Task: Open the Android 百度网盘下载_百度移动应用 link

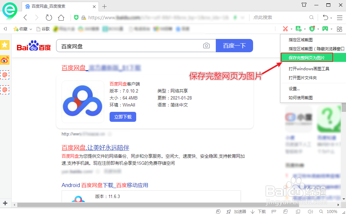Action: click(x=105, y=185)
